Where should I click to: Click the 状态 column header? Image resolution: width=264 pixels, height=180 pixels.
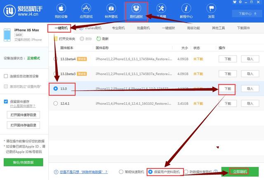pos(197,48)
